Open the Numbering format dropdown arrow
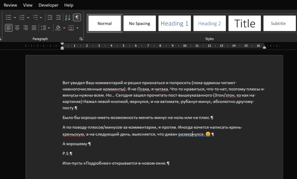Image resolution: width=297 pixels, height=179 pixels. click(28, 17)
